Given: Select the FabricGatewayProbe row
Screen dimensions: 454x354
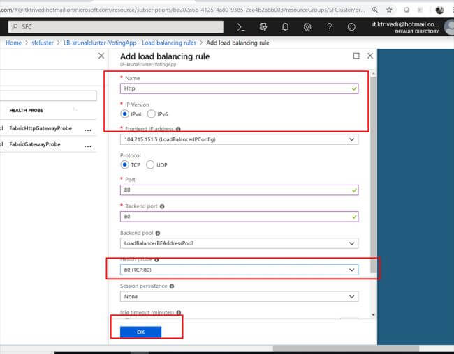Looking at the screenshot, I should point(48,144).
